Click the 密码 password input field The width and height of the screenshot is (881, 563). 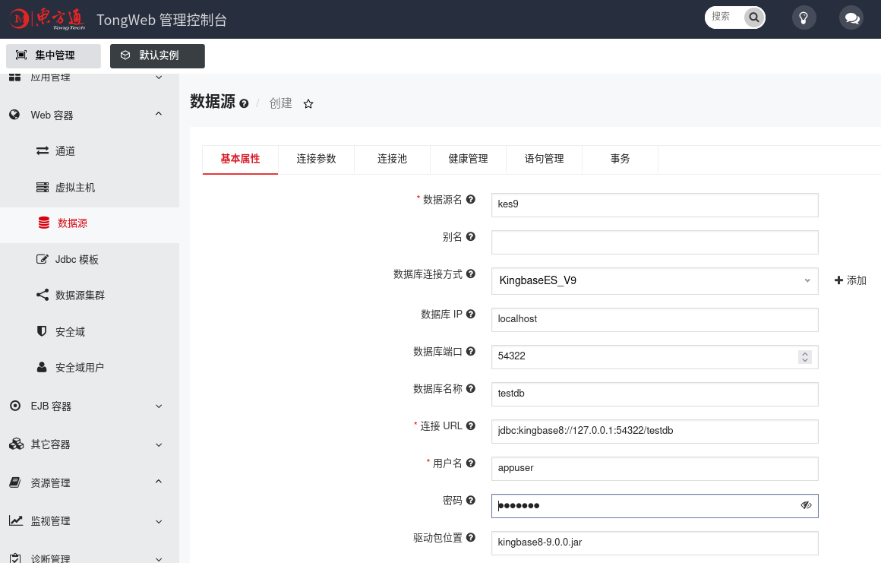(655, 506)
